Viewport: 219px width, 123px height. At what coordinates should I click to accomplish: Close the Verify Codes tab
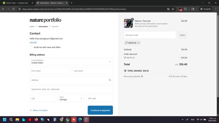(x=33, y=3)
